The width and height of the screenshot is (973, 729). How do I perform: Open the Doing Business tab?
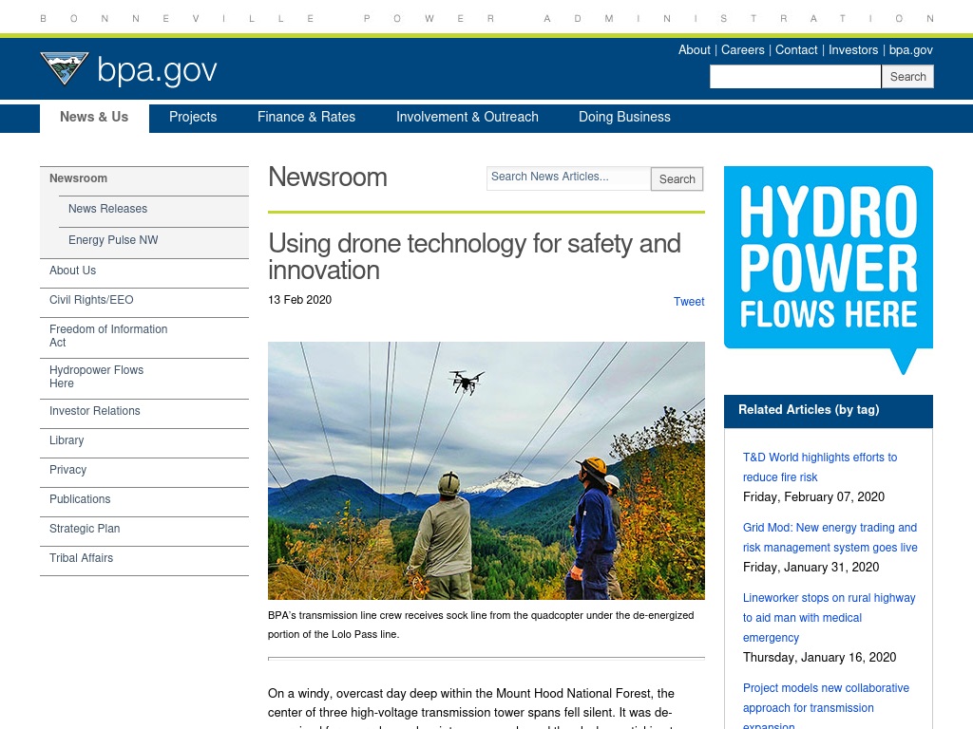[x=624, y=117]
